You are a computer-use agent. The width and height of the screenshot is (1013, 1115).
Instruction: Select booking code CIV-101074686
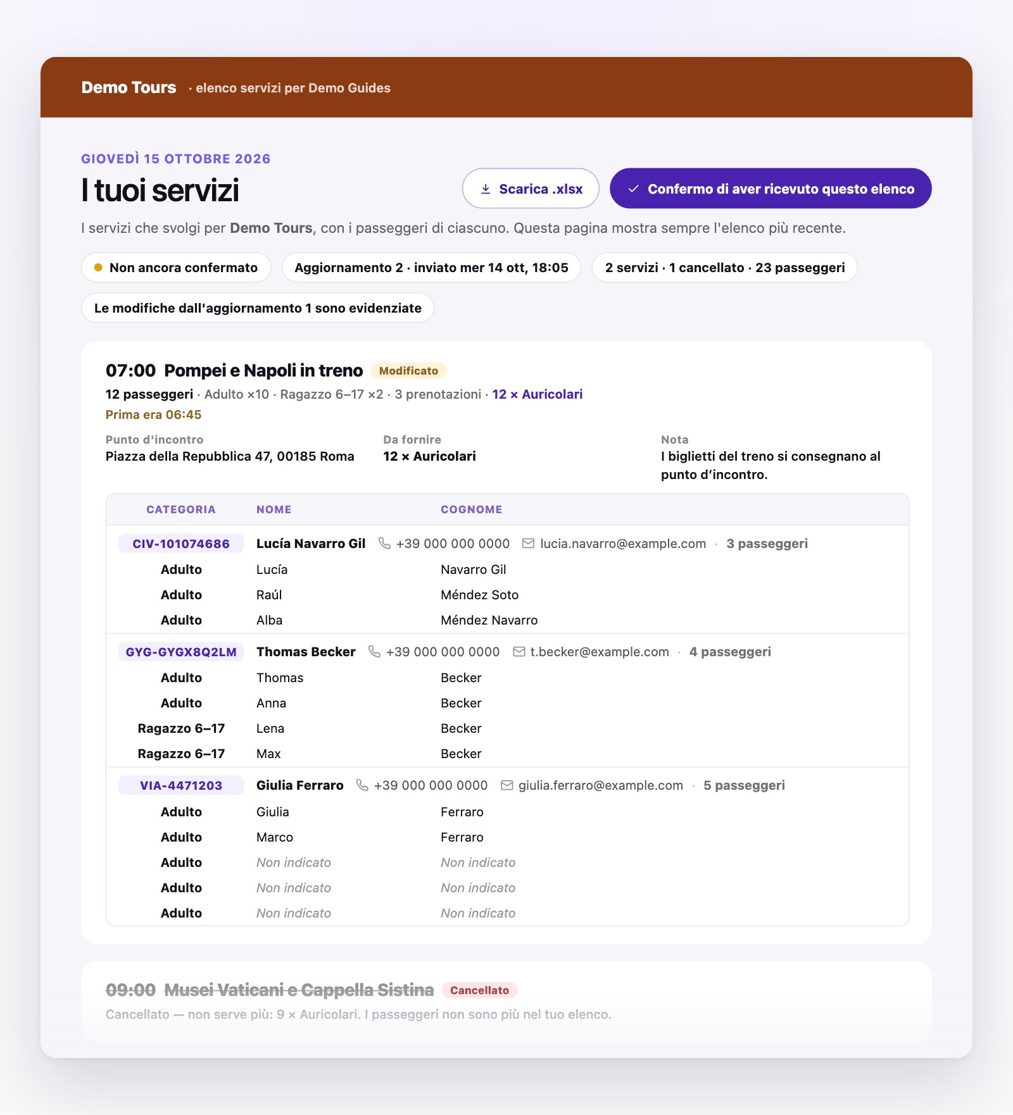pos(181,544)
